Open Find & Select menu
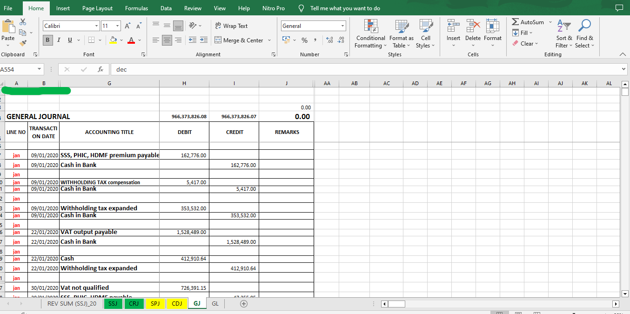Image resolution: width=630 pixels, height=314 pixels. point(584,33)
